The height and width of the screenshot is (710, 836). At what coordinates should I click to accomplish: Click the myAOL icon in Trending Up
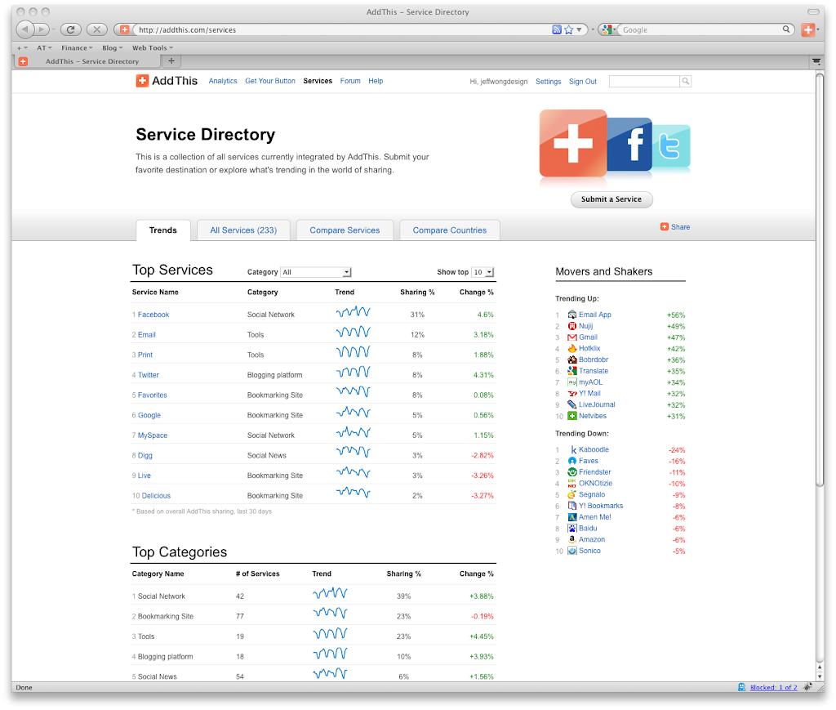(x=572, y=382)
